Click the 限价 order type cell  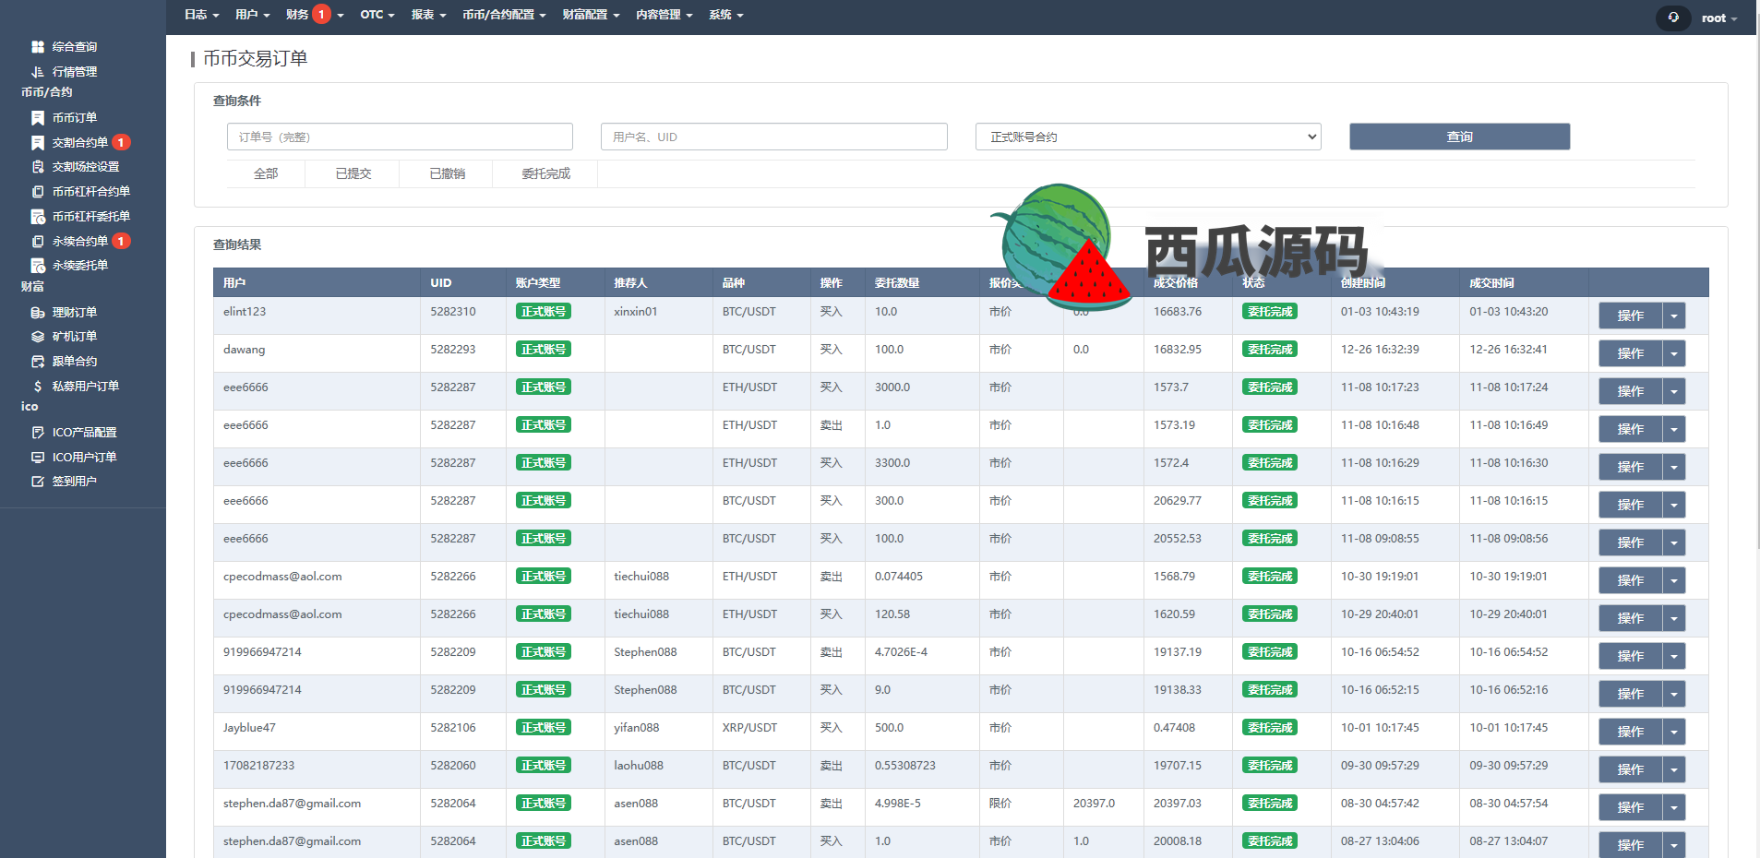pos(1000,804)
